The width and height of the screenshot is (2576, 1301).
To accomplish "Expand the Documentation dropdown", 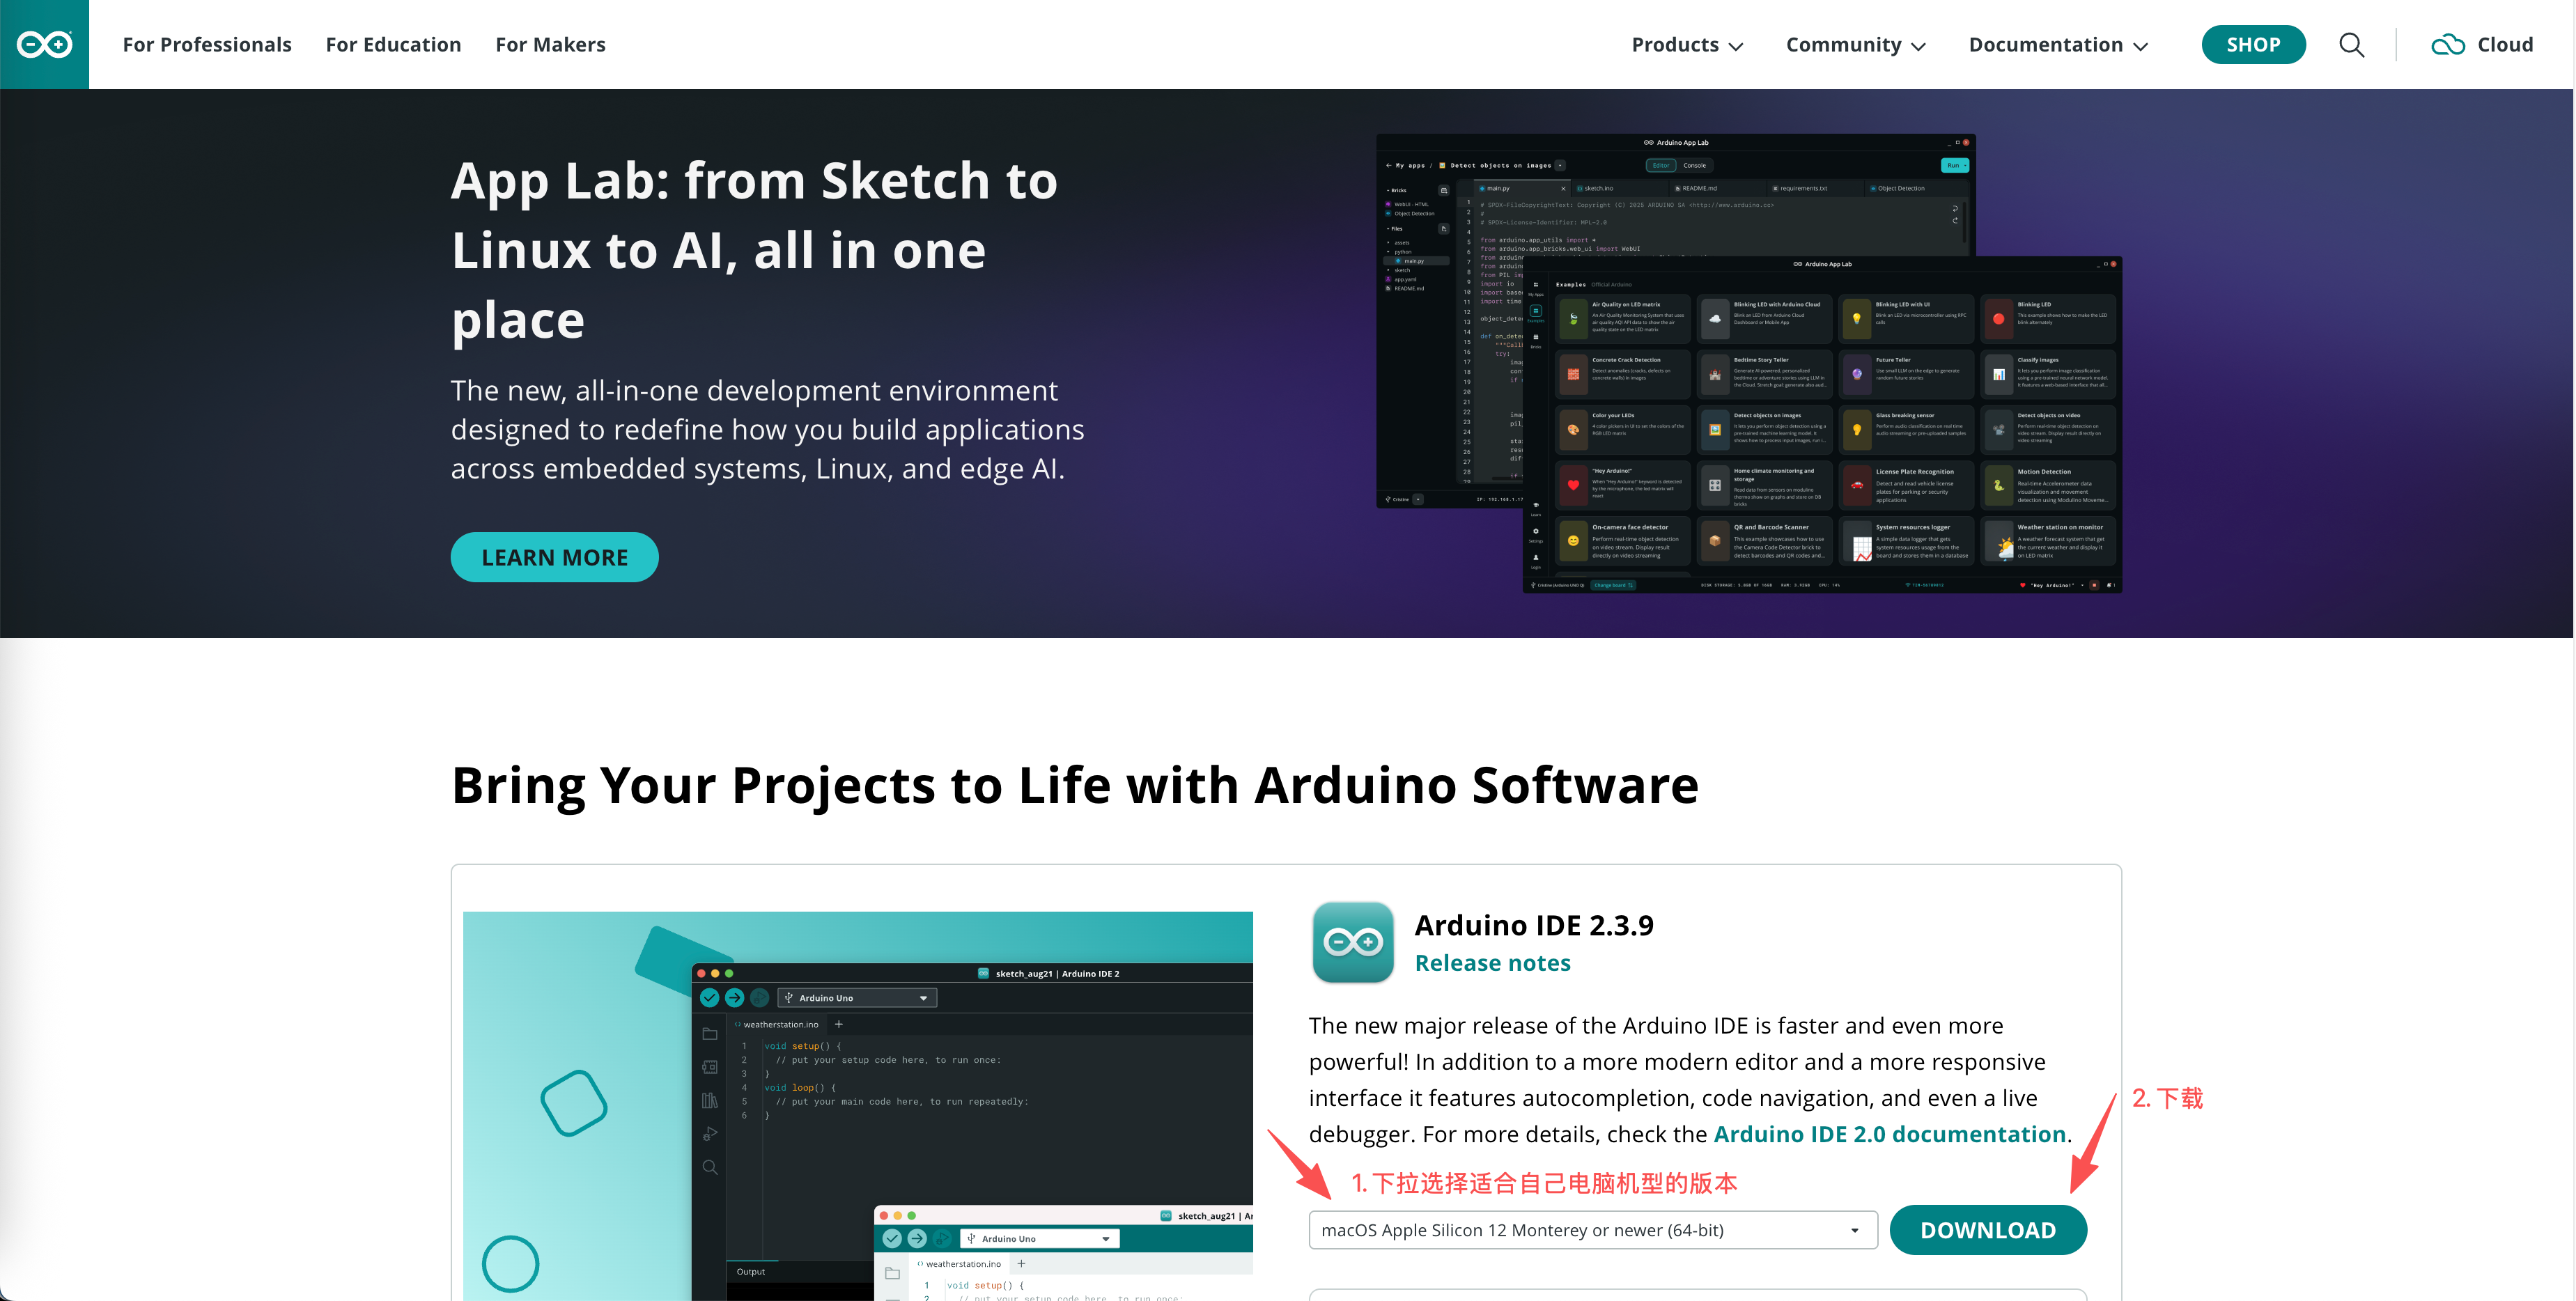I will tap(2058, 45).
